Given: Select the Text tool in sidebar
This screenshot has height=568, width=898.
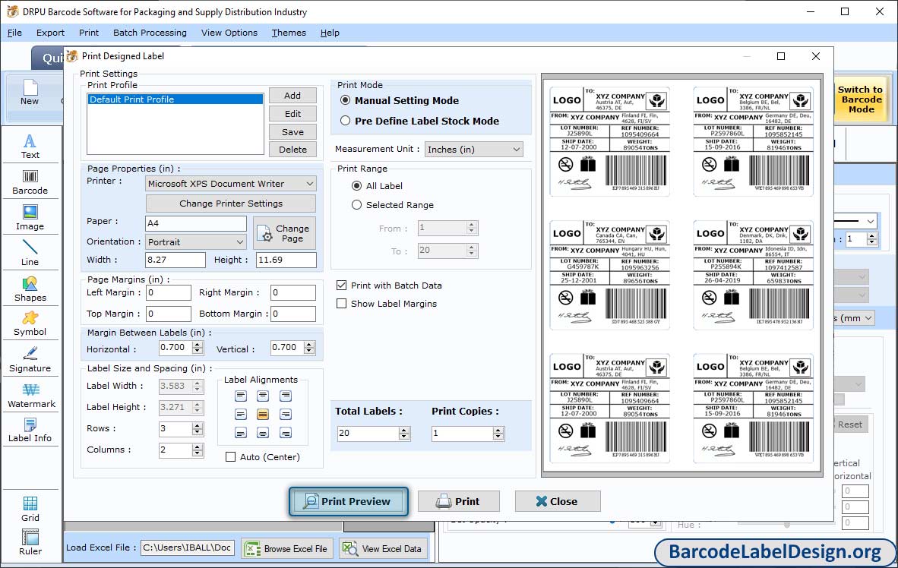Looking at the screenshot, I should (x=30, y=146).
